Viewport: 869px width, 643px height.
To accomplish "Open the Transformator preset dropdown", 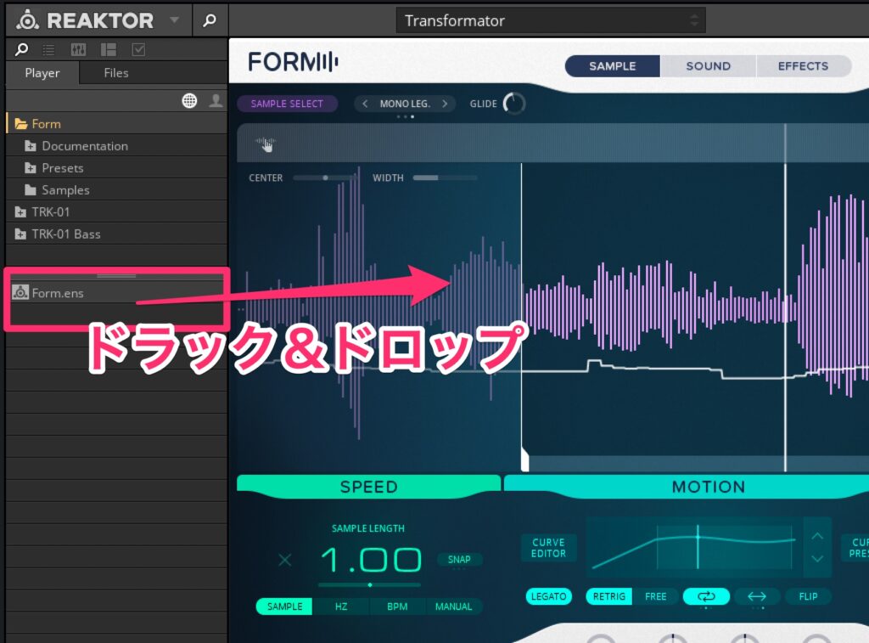I will click(550, 20).
